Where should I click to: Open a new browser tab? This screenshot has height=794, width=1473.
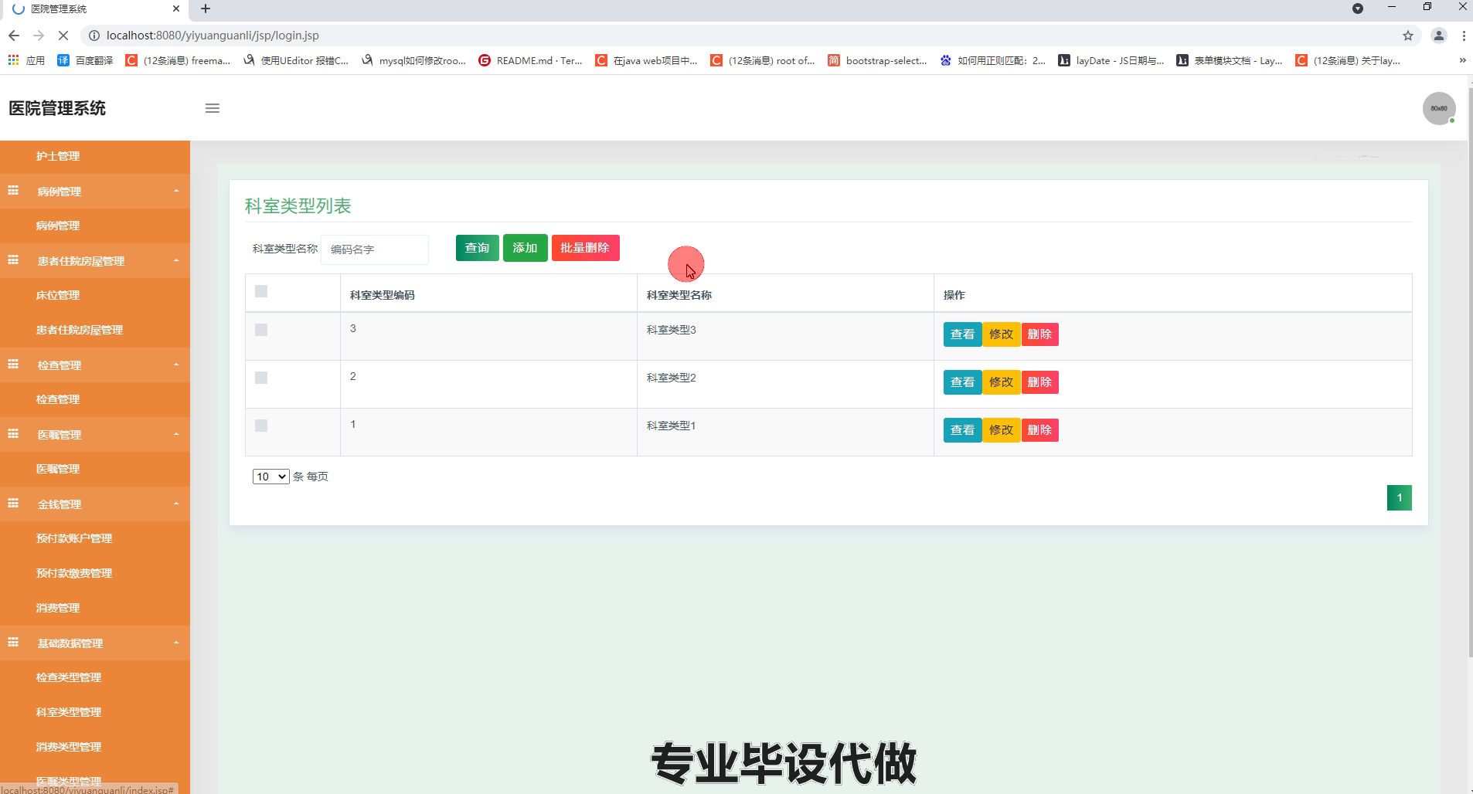(206, 8)
